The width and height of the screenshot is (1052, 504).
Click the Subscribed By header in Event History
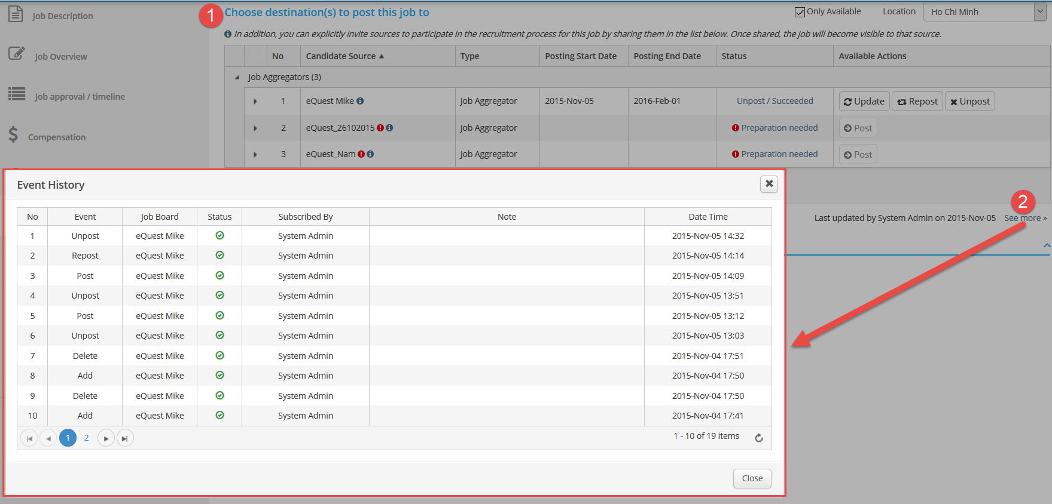[306, 217]
